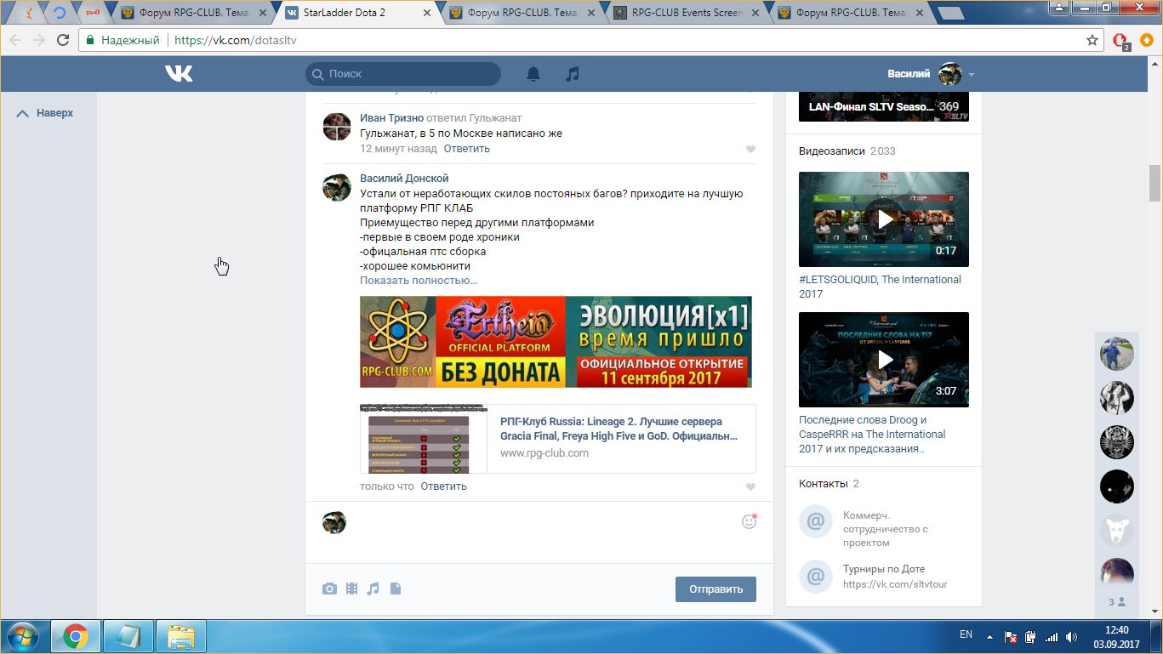This screenshot has height=654, width=1163.
Task: Click the Отправить send button
Action: (x=715, y=589)
